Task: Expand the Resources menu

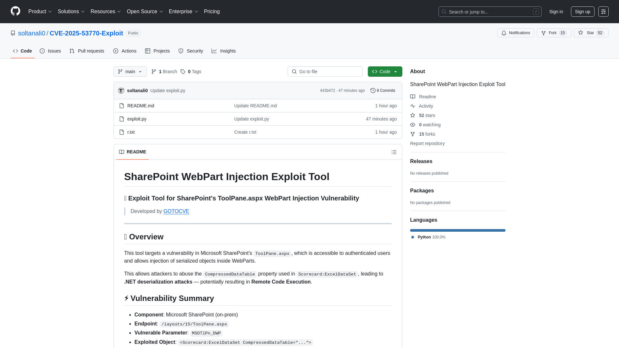Action: click(106, 12)
